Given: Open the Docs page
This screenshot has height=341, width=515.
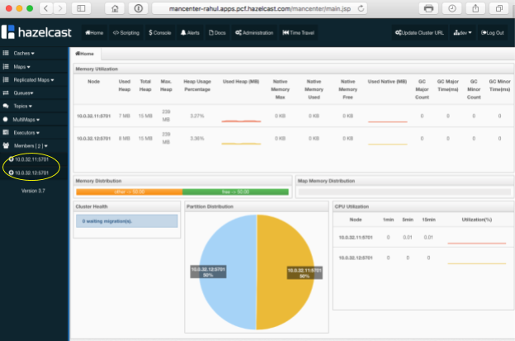Looking at the screenshot, I should [x=217, y=33].
